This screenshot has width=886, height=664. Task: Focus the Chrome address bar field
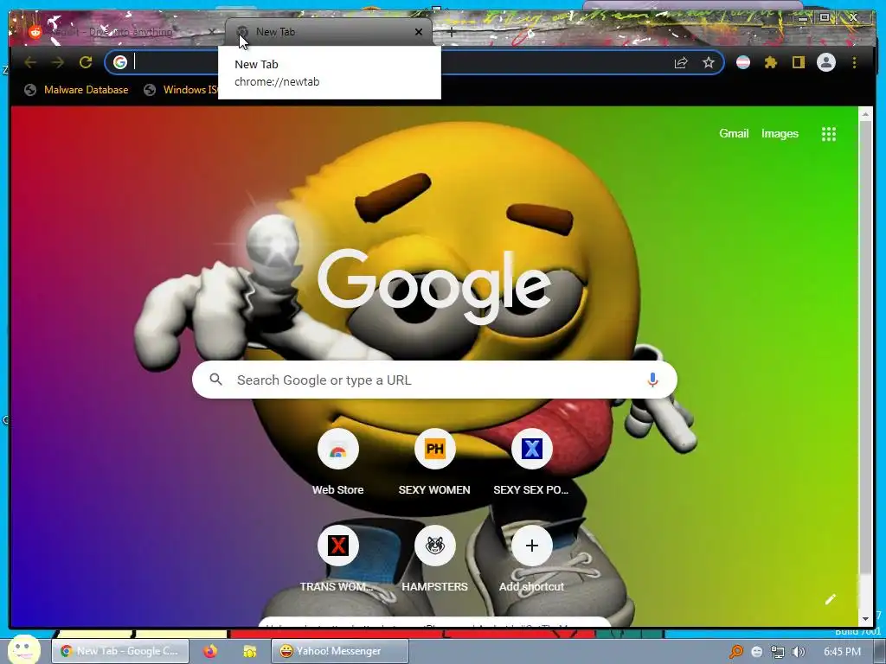414,62
